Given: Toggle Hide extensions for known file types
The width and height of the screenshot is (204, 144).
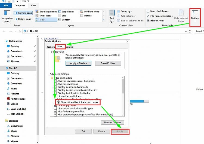Looking at the screenshot, I should click(55, 108).
